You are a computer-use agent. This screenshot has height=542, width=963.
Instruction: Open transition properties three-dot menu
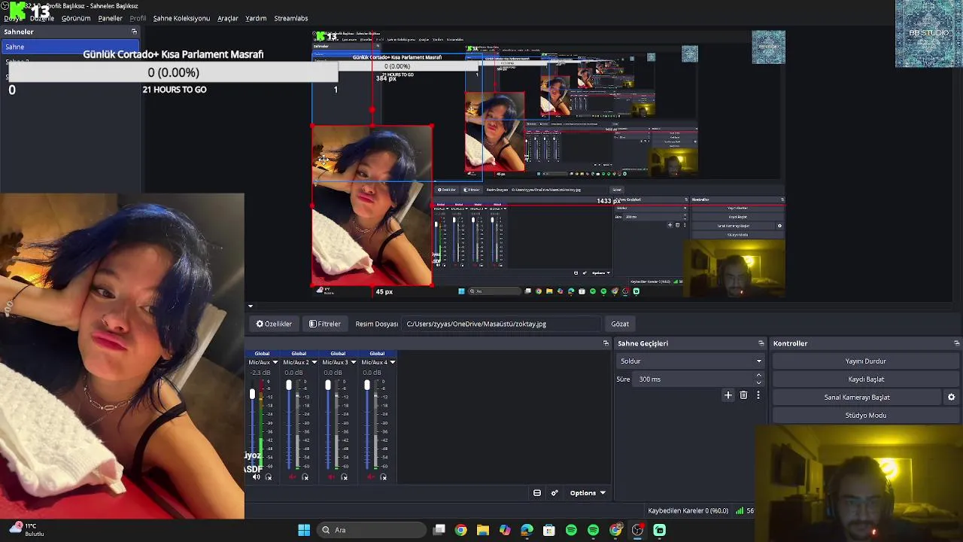pyautogui.click(x=758, y=395)
